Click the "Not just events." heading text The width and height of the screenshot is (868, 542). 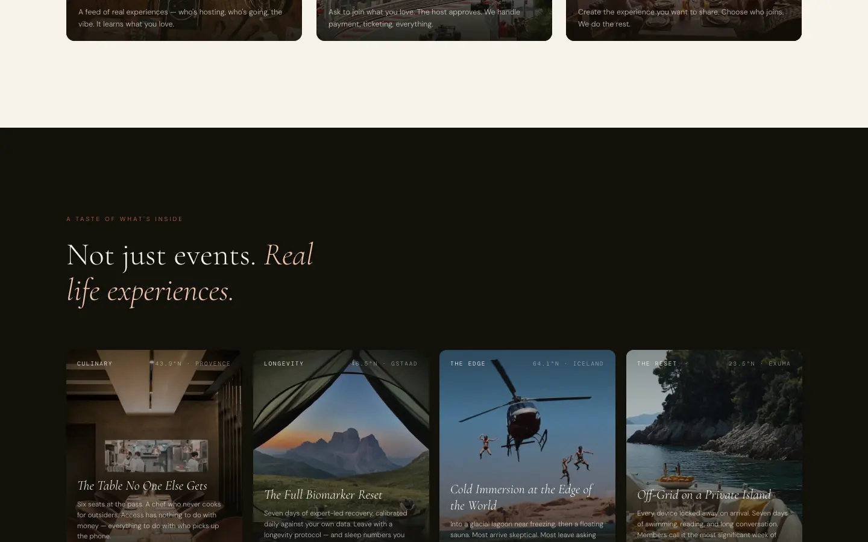(161, 255)
